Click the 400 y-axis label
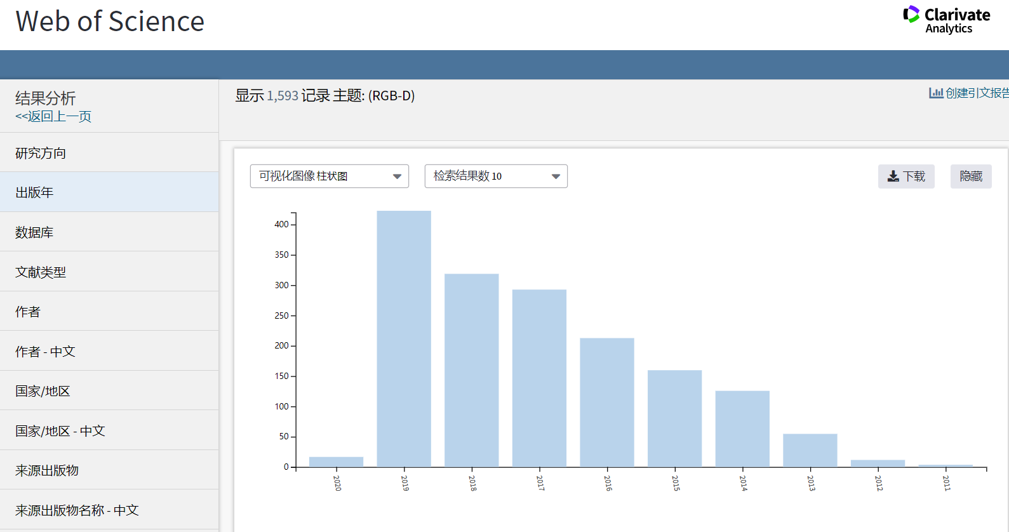 (281, 224)
